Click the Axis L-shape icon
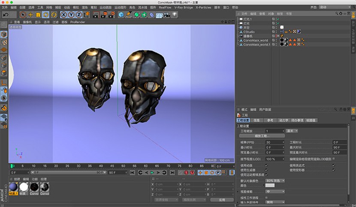 (x=4, y=83)
